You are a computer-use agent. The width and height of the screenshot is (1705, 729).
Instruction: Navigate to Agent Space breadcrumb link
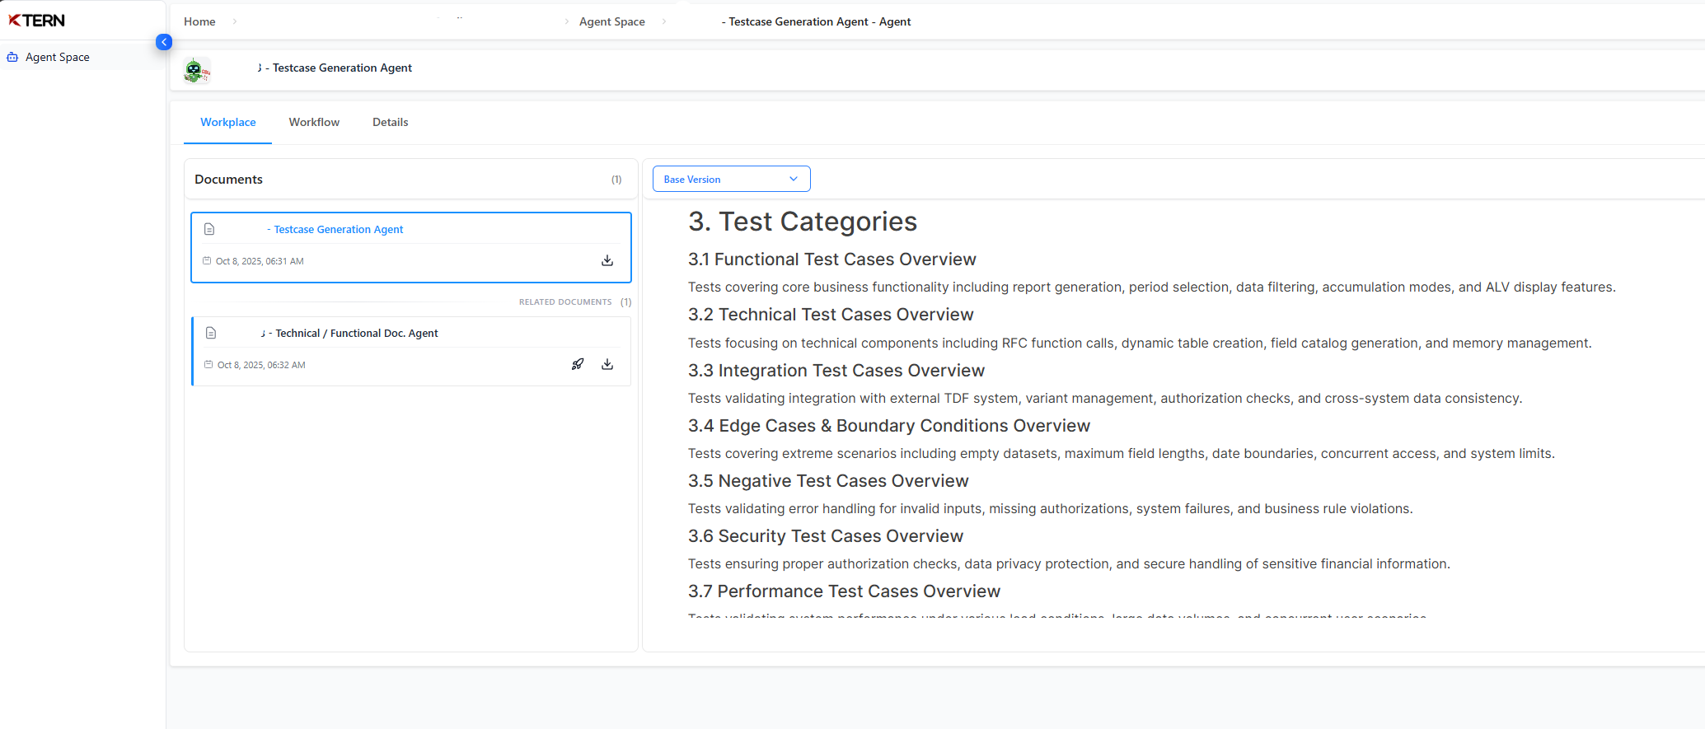coord(611,22)
